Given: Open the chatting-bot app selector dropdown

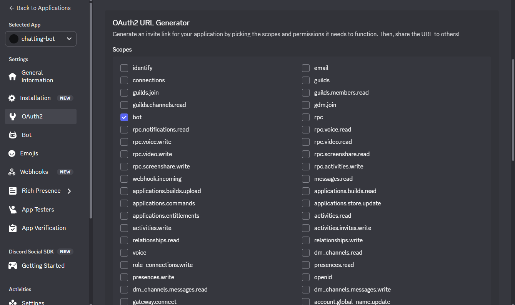Looking at the screenshot, I should click(41, 39).
